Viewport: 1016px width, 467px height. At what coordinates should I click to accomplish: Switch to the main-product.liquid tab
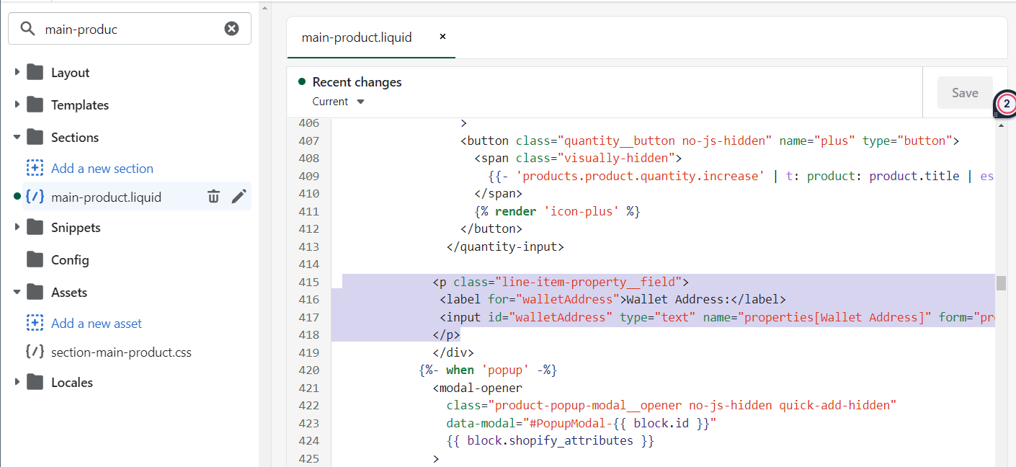coord(357,37)
